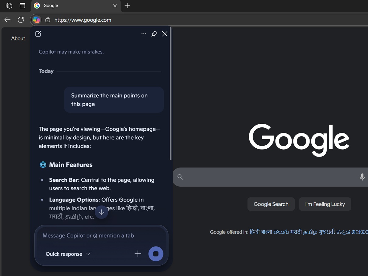Screen dimensions: 368x276
Task: Open the workspaces icon in title bar
Action: pos(9,5)
